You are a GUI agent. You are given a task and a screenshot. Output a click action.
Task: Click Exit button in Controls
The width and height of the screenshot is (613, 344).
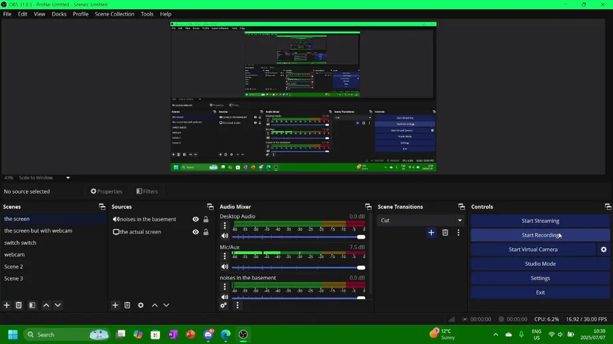540,292
